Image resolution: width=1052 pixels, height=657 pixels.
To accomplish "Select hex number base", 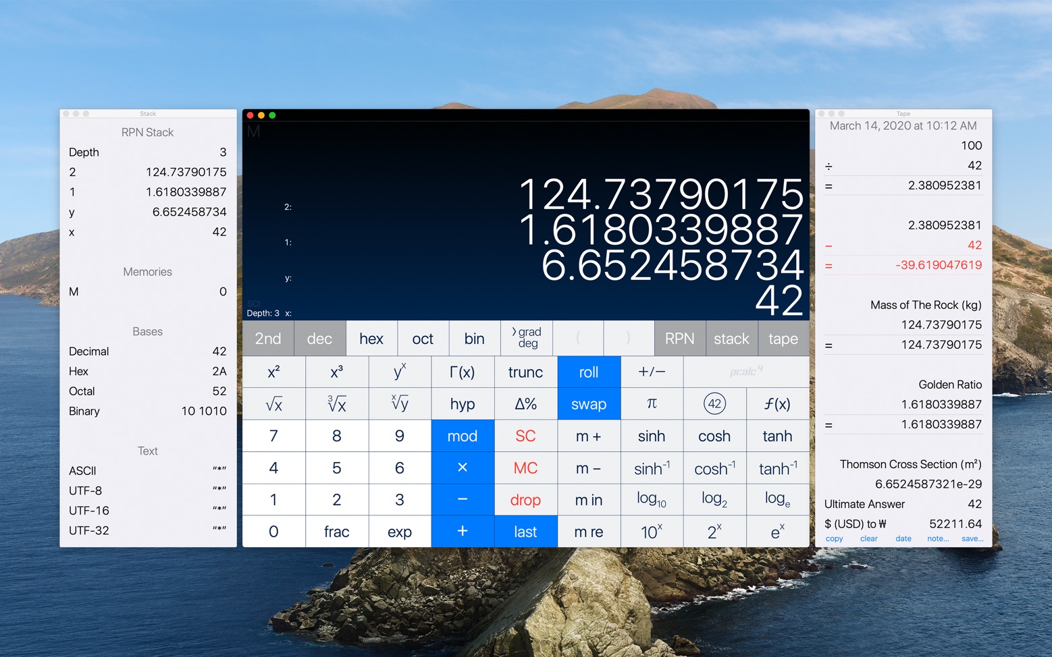I will [371, 339].
